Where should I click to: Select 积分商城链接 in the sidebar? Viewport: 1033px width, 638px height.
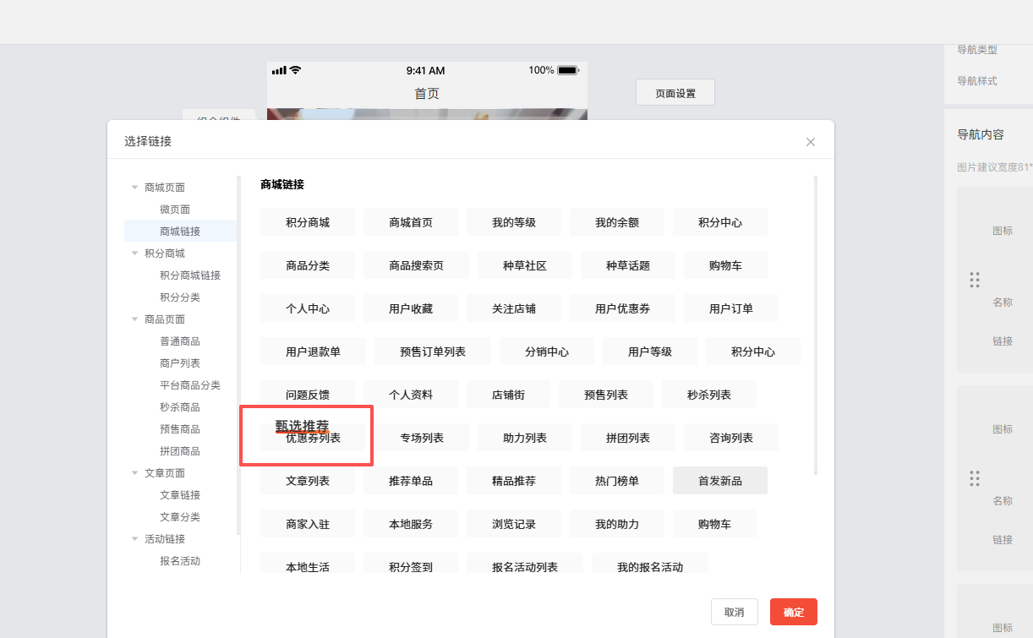click(190, 275)
